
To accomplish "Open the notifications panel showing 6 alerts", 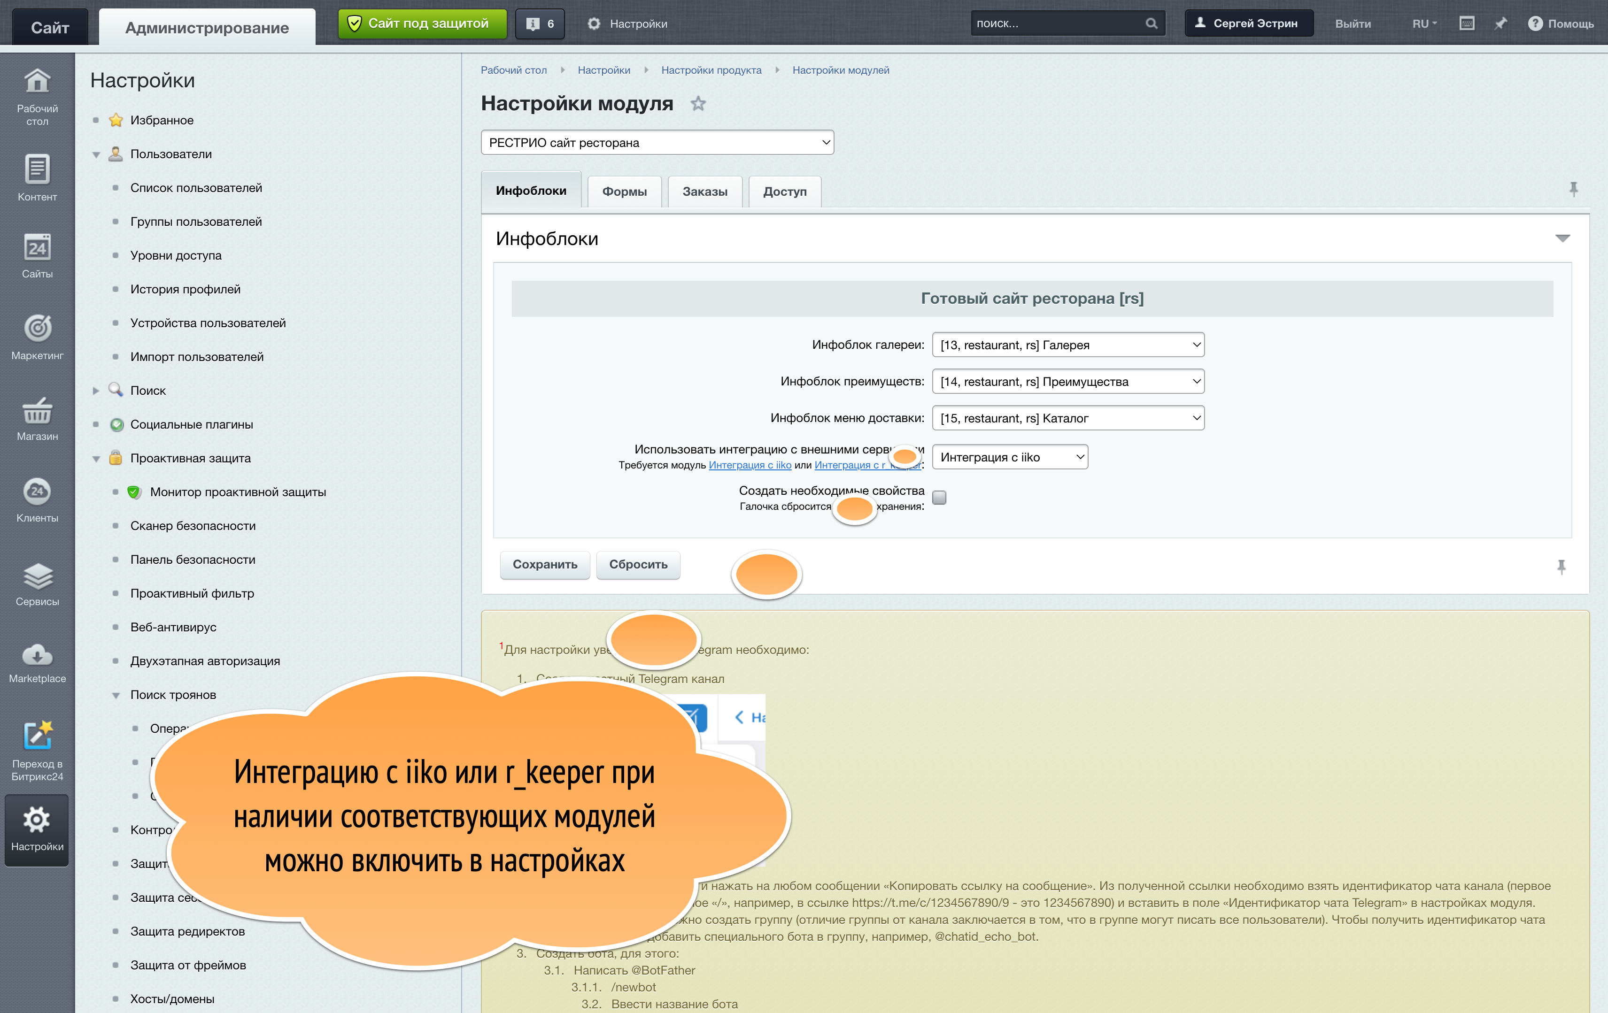I will [x=540, y=23].
